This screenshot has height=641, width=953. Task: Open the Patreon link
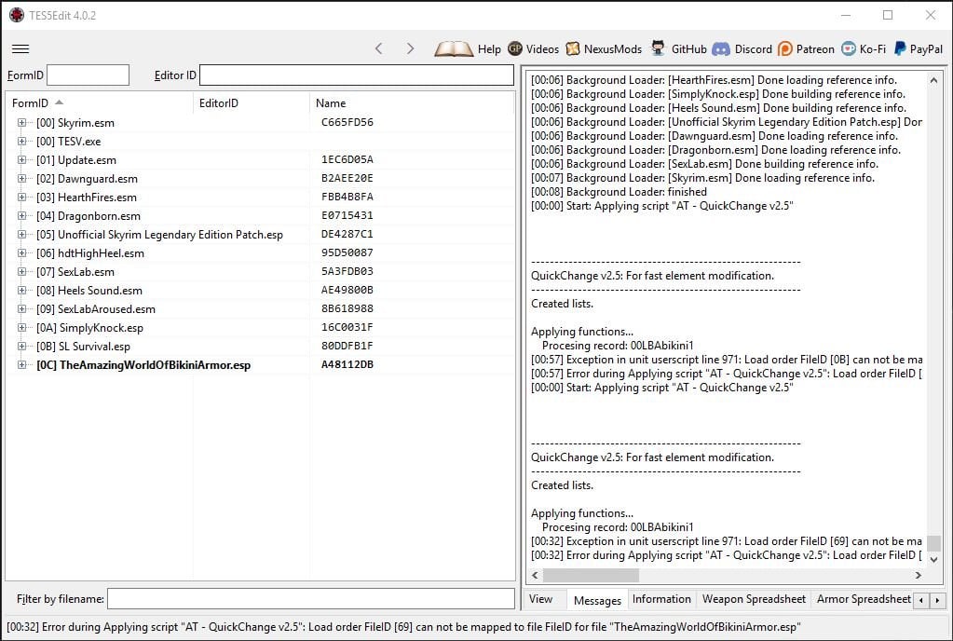806,48
